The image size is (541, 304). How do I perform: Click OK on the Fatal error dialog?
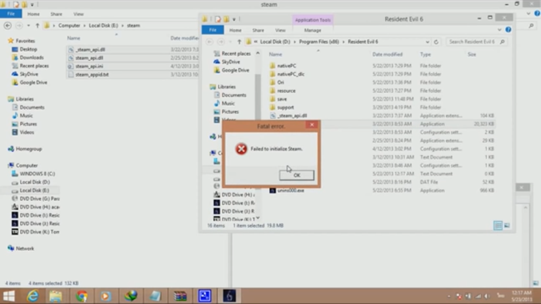(296, 175)
